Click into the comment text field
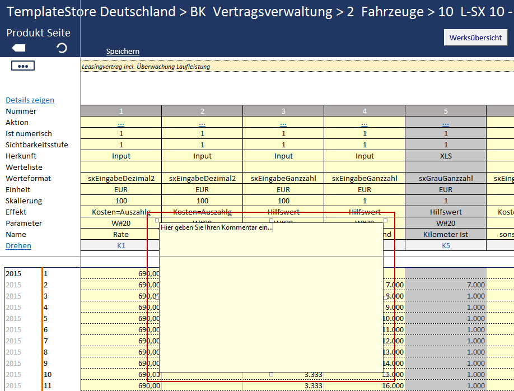Image resolution: width=514 pixels, height=391 pixels. 271,297
